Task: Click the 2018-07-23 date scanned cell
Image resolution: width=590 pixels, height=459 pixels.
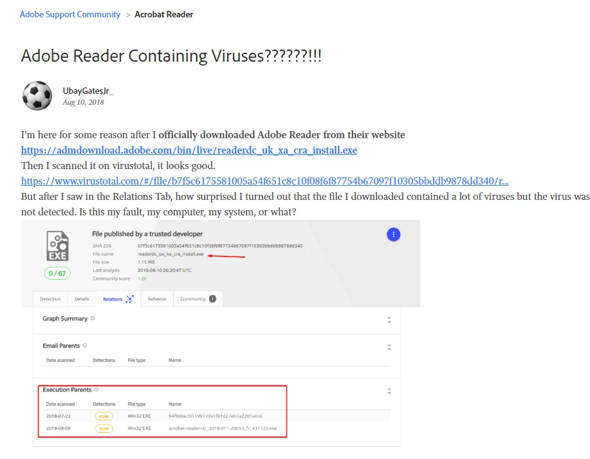Action: 59,416
